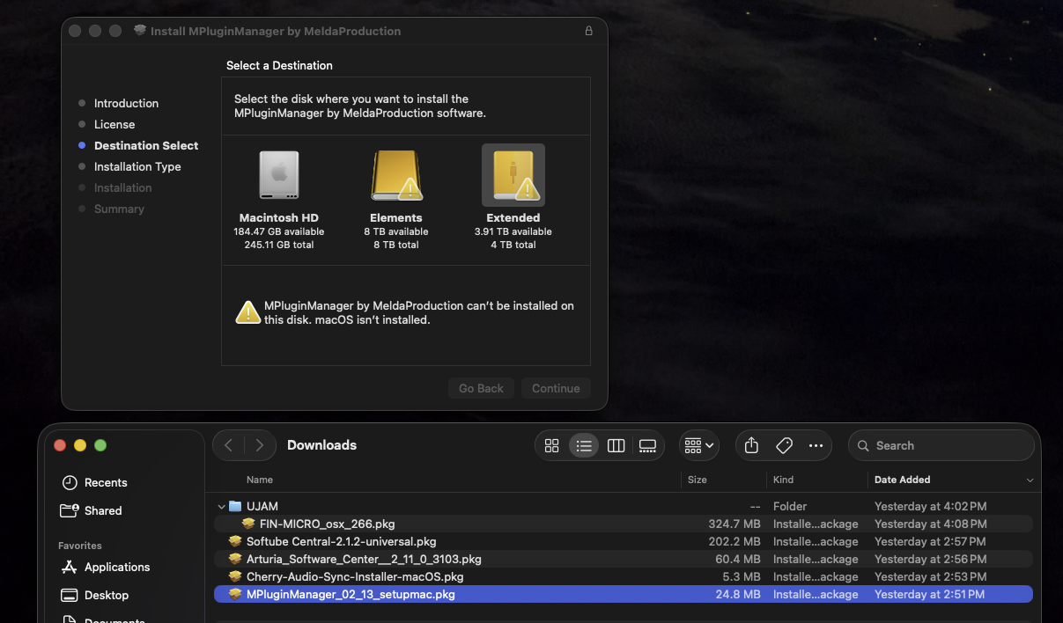Collapse the UJAM folder disclosure triangle
This screenshot has width=1063, height=623.
point(221,506)
